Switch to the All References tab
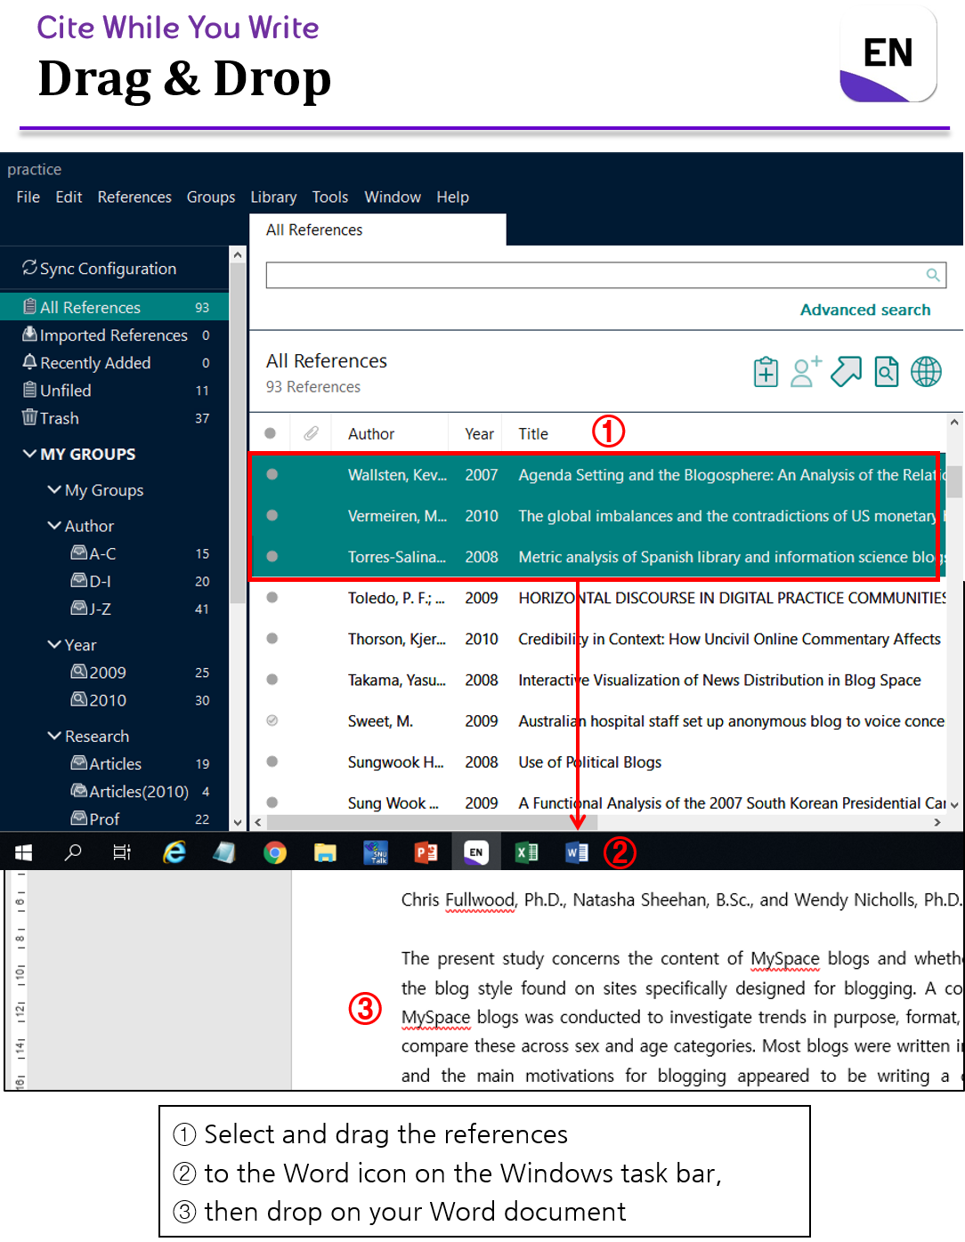Screen dimensions: 965x1242 click(313, 230)
